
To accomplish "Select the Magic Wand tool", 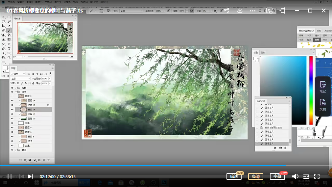I will pyautogui.click(x=9, y=21).
